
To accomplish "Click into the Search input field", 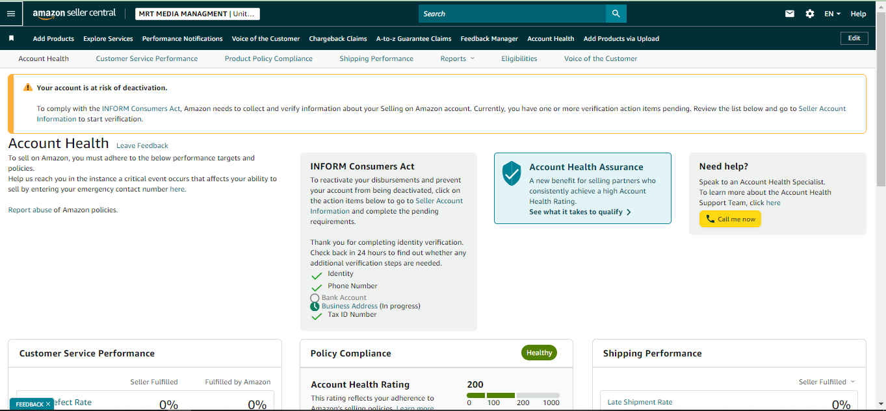I will tap(512, 14).
